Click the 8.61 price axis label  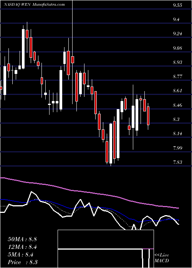(x=177, y=91)
